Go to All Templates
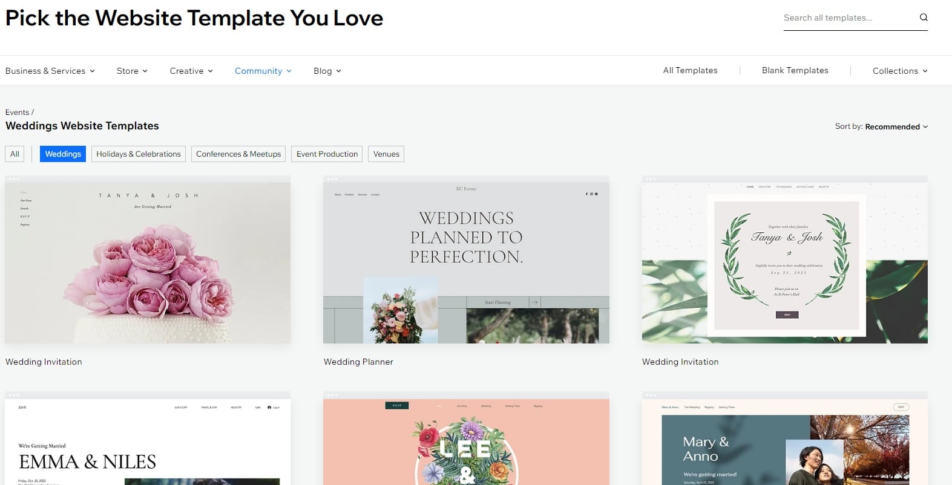The height and width of the screenshot is (485, 952). [x=690, y=70]
